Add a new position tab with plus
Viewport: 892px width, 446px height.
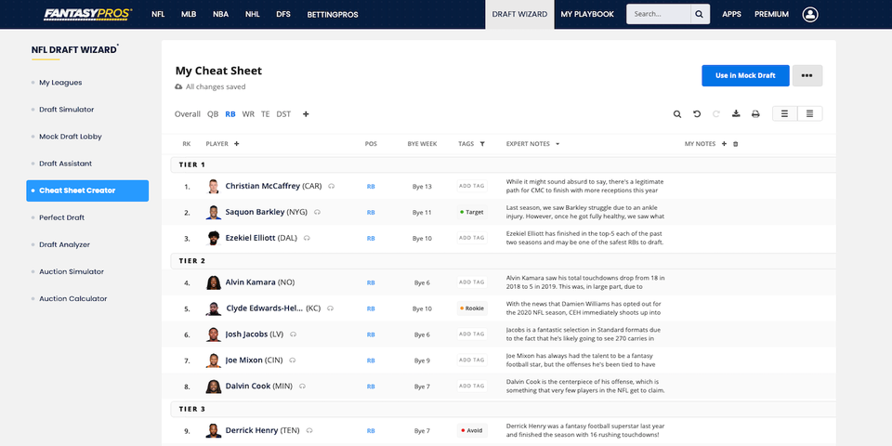click(x=306, y=114)
